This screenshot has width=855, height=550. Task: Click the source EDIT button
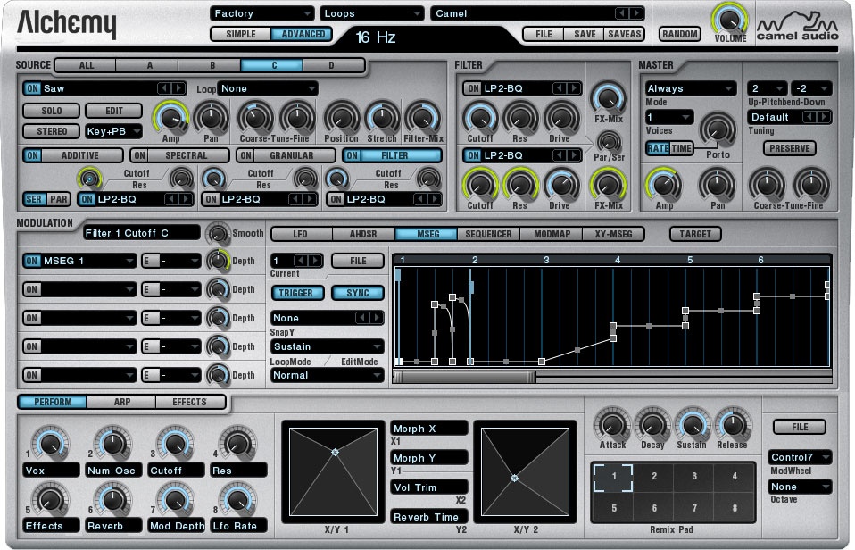coord(114,111)
